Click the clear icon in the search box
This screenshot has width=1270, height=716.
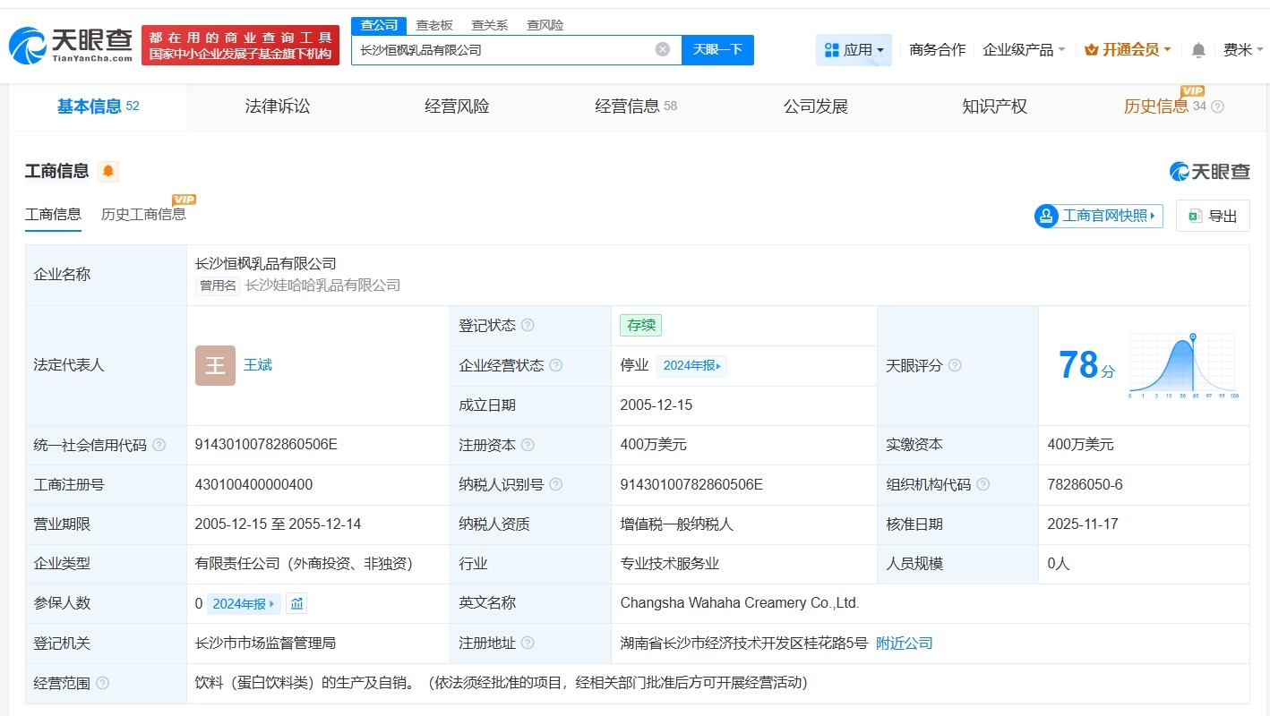point(662,49)
